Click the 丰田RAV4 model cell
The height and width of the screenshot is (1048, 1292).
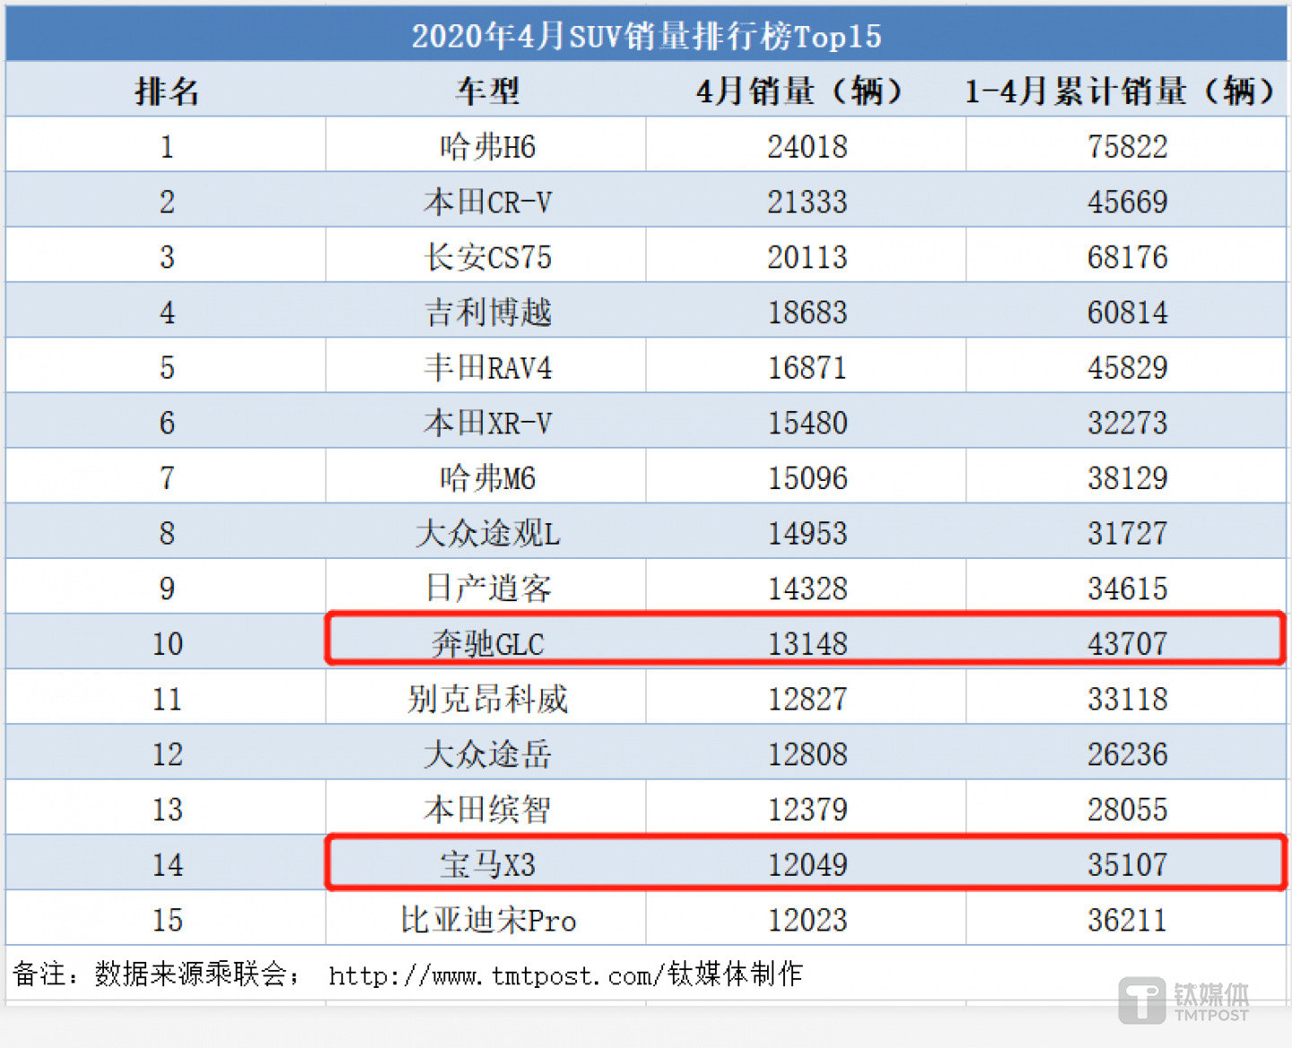(x=487, y=368)
